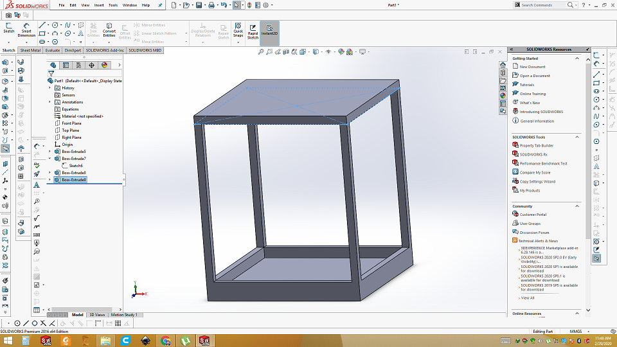This screenshot has width=617, height=347.
Task: Click the Edit Appearance icon in the view toolbar
Action: click(341, 51)
